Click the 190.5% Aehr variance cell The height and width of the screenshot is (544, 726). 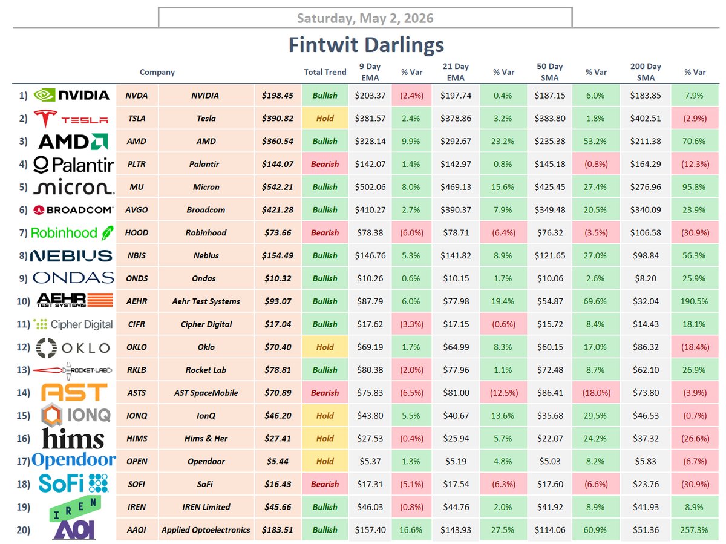pyautogui.click(x=695, y=301)
